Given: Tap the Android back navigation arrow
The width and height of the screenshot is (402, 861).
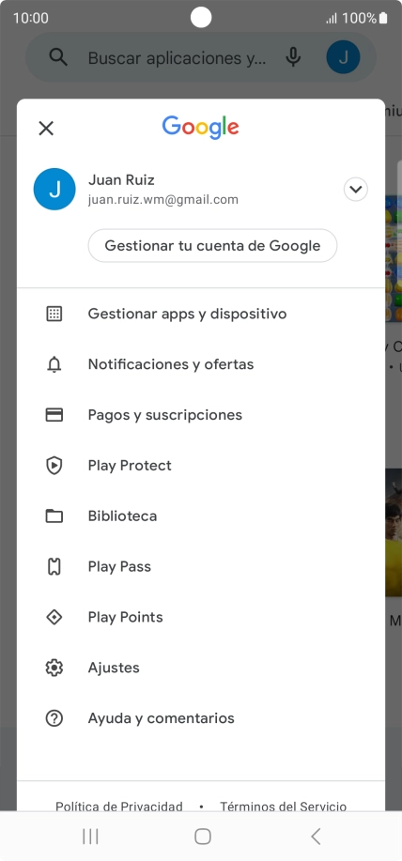Looking at the screenshot, I should [316, 837].
